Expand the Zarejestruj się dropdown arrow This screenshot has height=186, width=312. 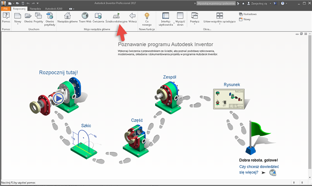[270, 4]
